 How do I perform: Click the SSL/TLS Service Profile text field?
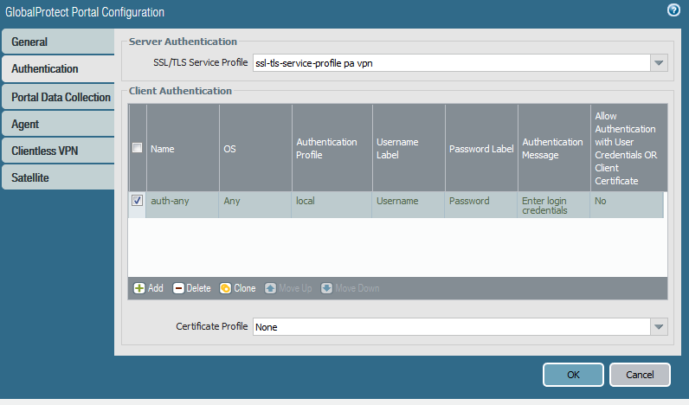pyautogui.click(x=450, y=63)
